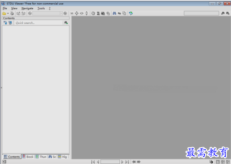The width and height of the screenshot is (231, 164).
Task: Go to previous page
Action: (x=98, y=162)
